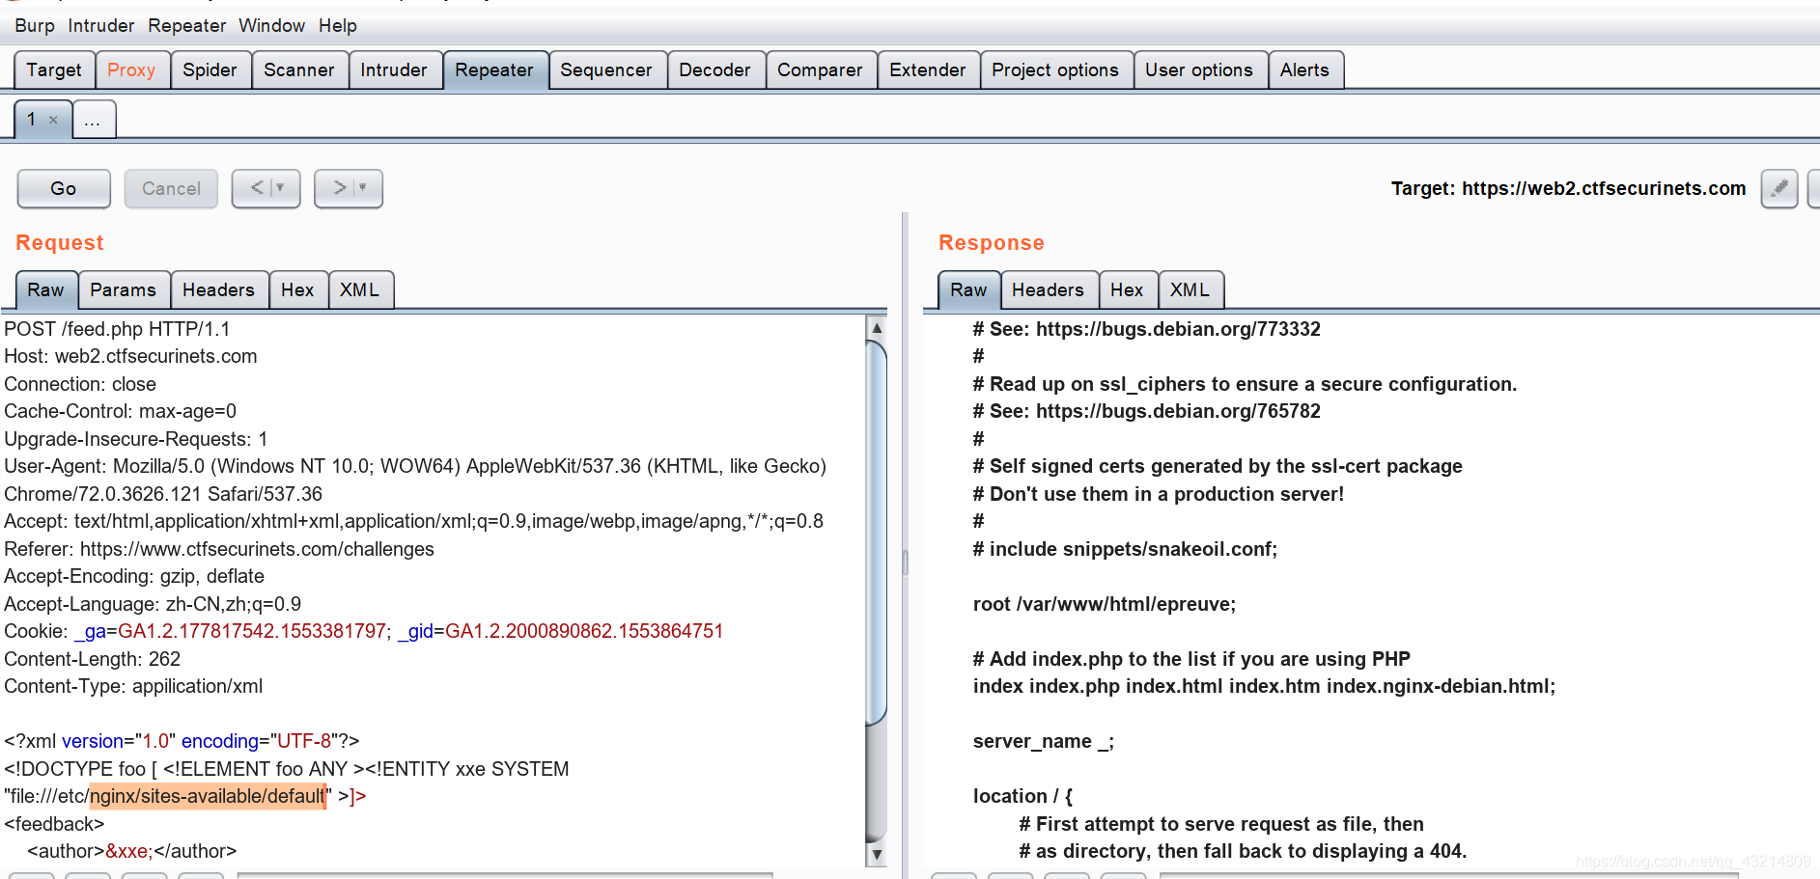
Task: Open the Help menu
Action: point(338,26)
